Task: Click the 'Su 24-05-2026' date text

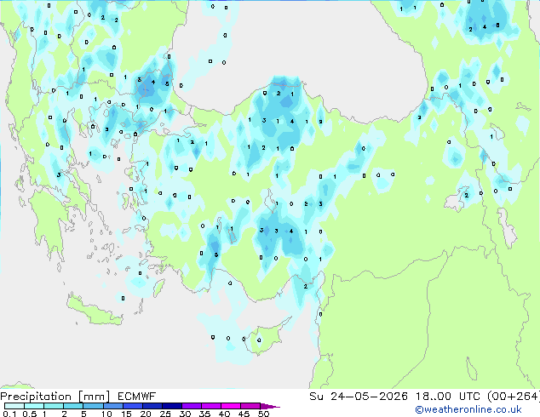Action: tap(359, 397)
